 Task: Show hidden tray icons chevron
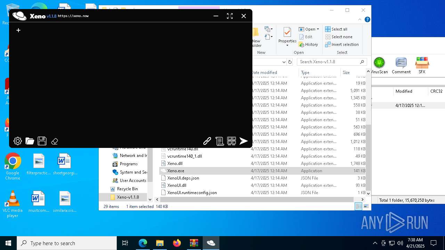point(375,243)
